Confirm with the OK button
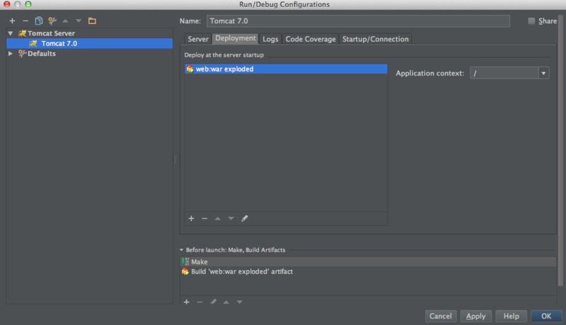566x325 pixels. (546, 316)
